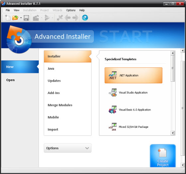The height and width of the screenshot is (174, 186).
Task: Click the Advanced Installer title bar icon
Action: point(3,4)
